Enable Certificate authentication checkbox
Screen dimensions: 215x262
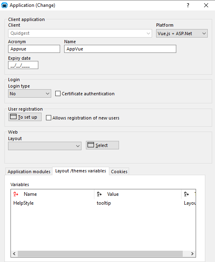click(x=58, y=94)
